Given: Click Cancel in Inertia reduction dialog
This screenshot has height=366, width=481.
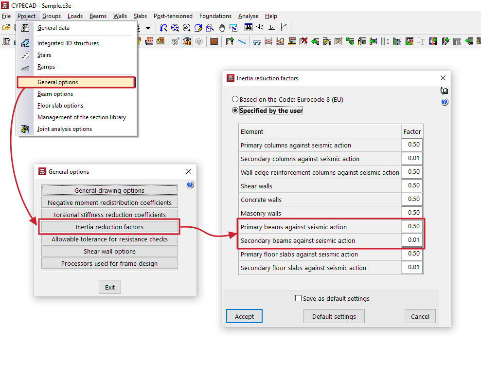Looking at the screenshot, I should tap(420, 316).
